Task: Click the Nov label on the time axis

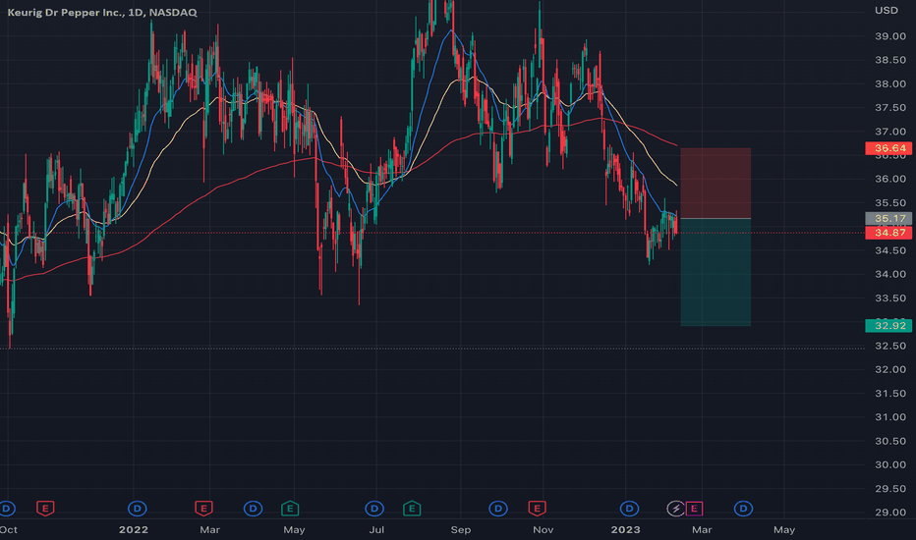Action: (x=544, y=530)
